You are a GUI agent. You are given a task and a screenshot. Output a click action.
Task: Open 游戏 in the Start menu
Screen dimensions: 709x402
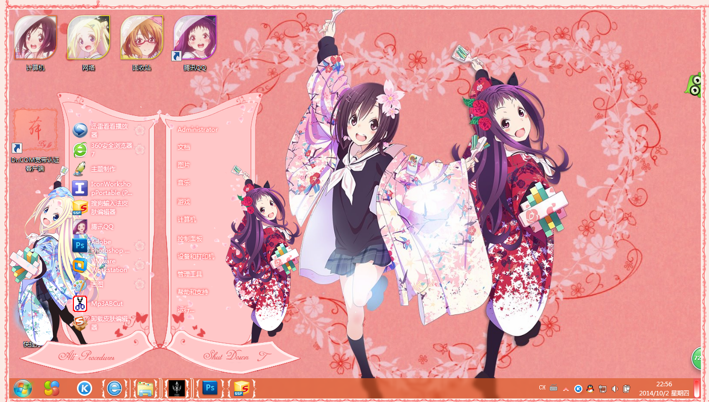(x=184, y=202)
